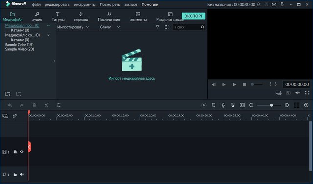The width and height of the screenshot is (313, 184).
Task: Add a marker with shield icon
Action: click(213, 105)
